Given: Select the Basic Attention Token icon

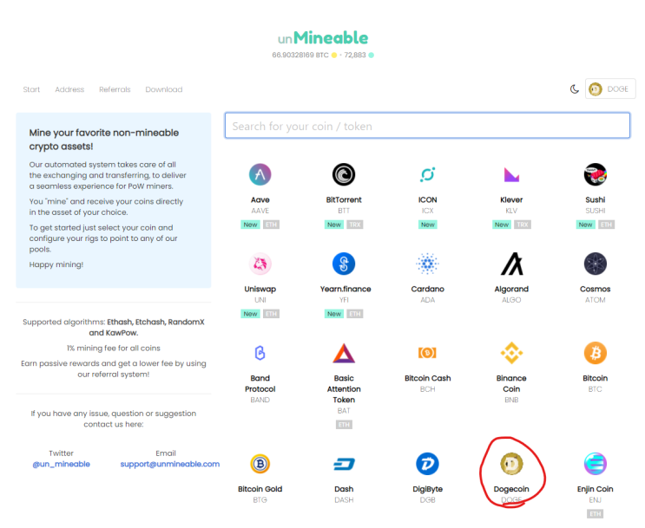Looking at the screenshot, I should pos(344,353).
